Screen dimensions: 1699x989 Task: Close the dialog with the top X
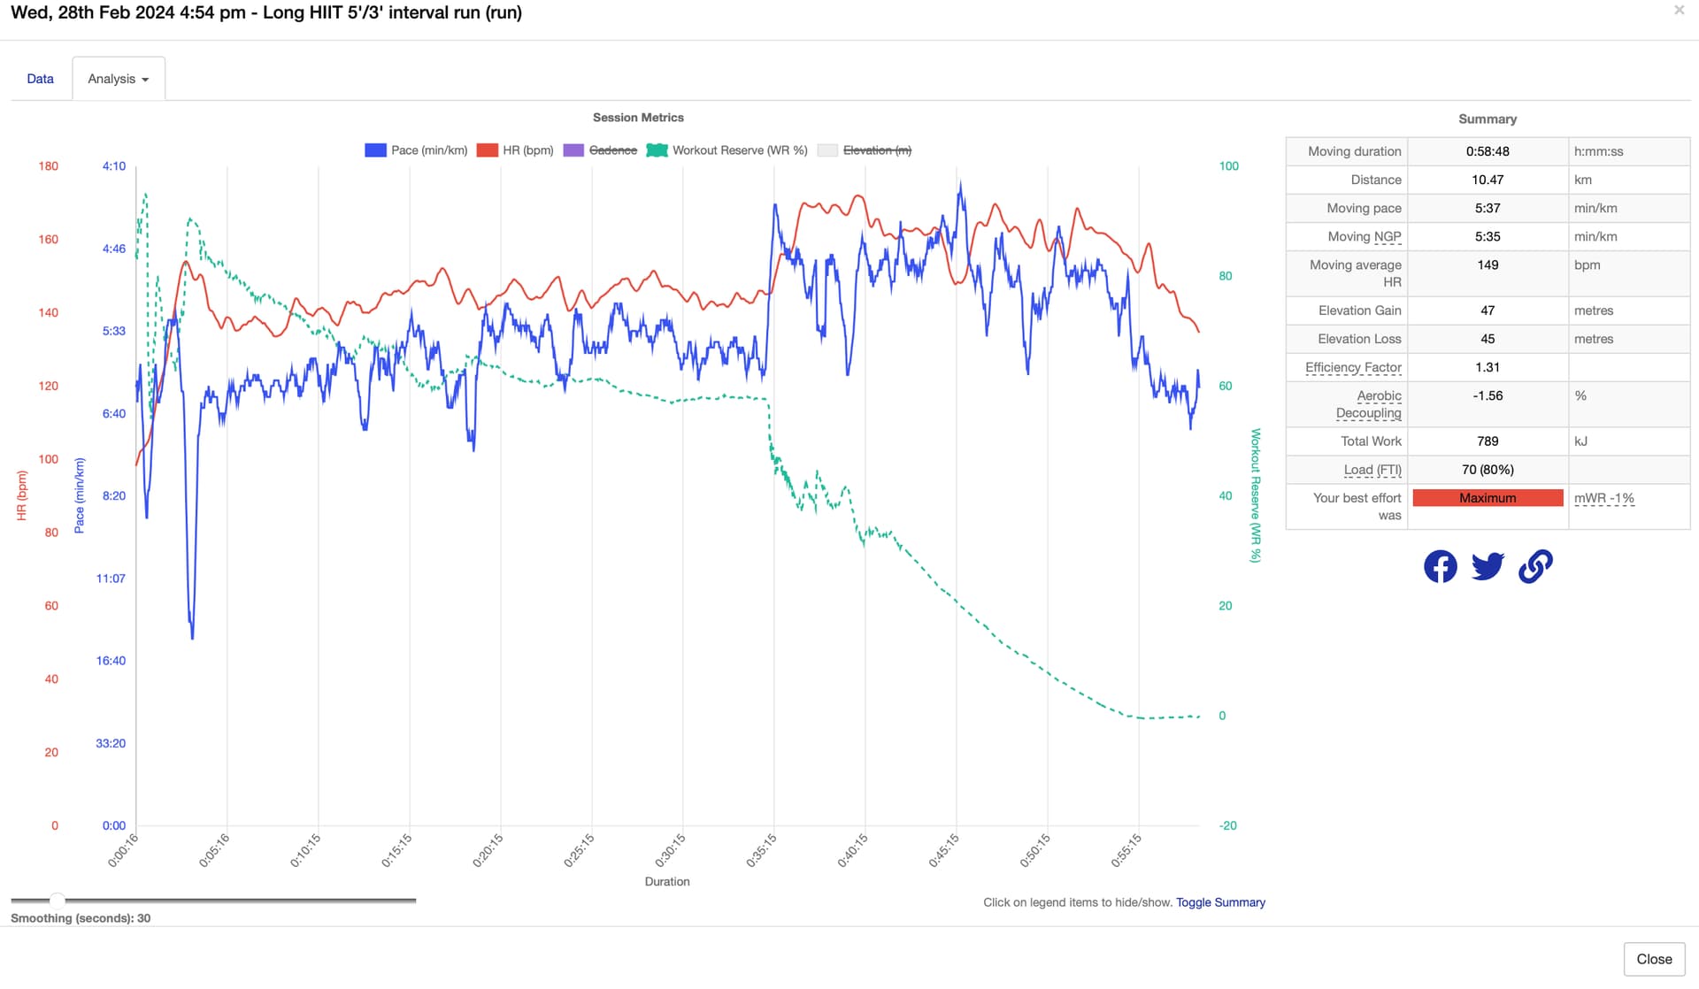[x=1679, y=11]
